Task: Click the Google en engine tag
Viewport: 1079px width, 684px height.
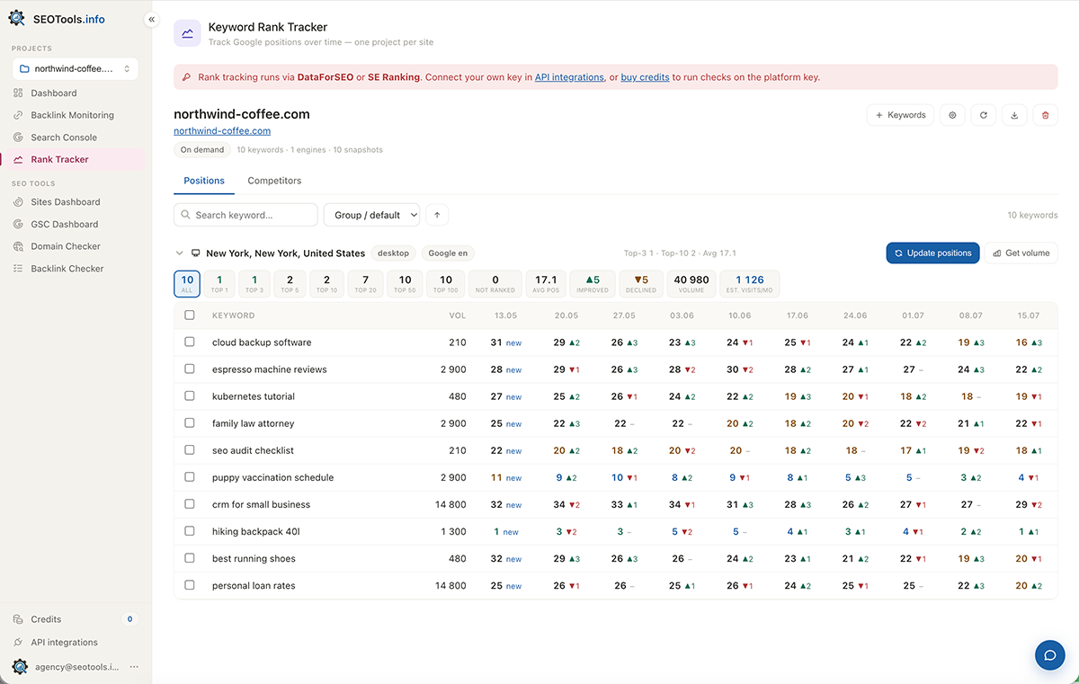Action: click(x=448, y=253)
